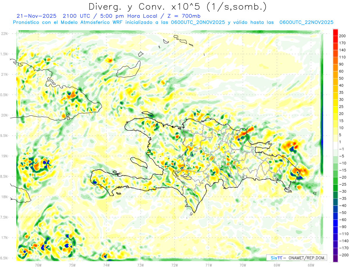Click the valid-until time '0600UTC_22NOV2025'
The height and width of the screenshot is (269, 349).
coord(306,22)
